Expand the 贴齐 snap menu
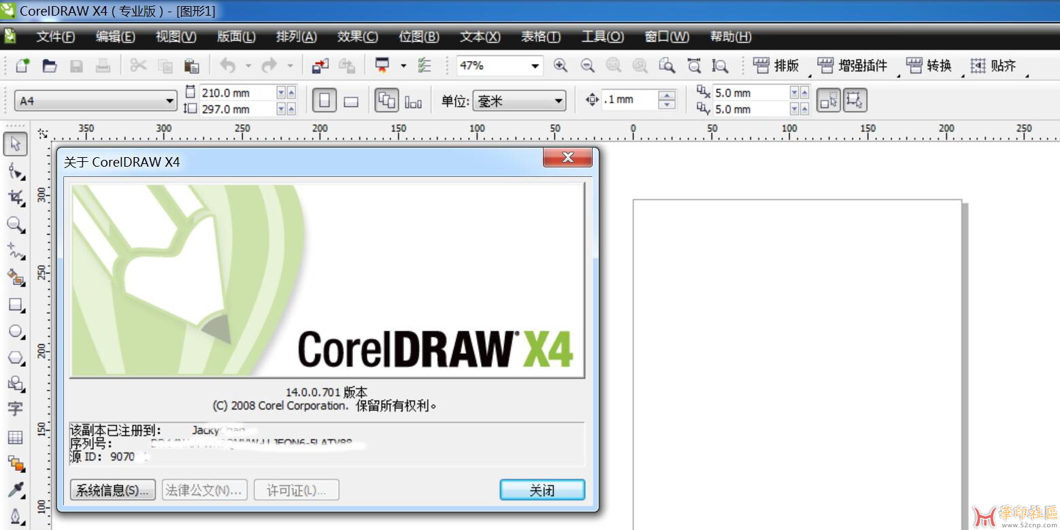Image resolution: width=1060 pixels, height=530 pixels. [x=993, y=65]
